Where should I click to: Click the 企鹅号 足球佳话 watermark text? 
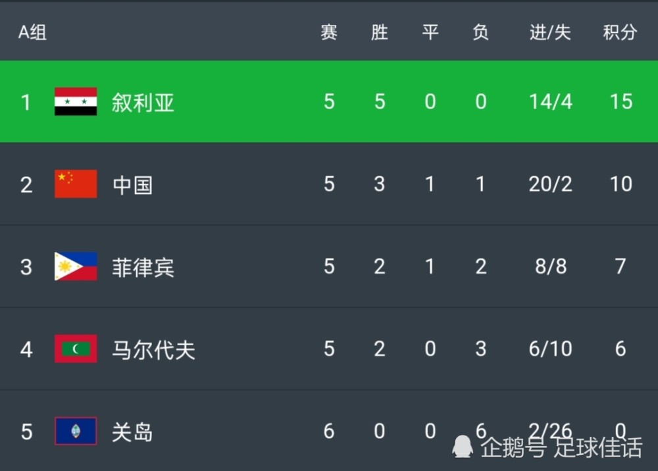[x=561, y=447]
